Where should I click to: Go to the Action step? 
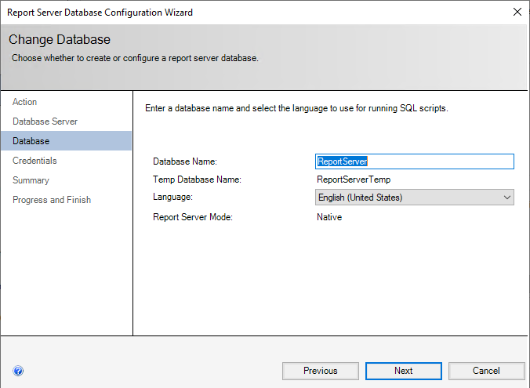coord(25,102)
